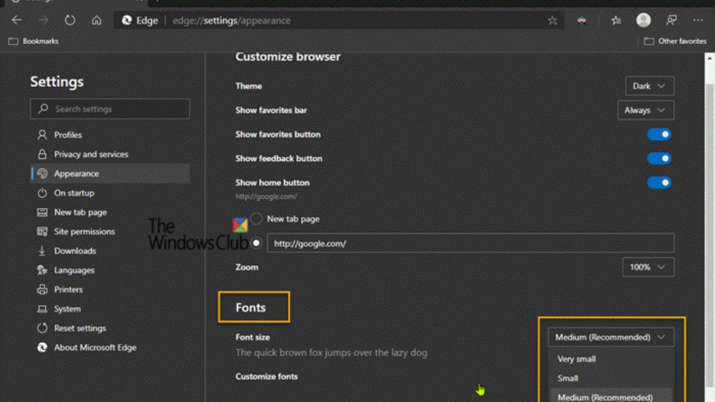Go back with the browser back arrow
Viewport: 715px width, 402px height.
pyautogui.click(x=17, y=20)
